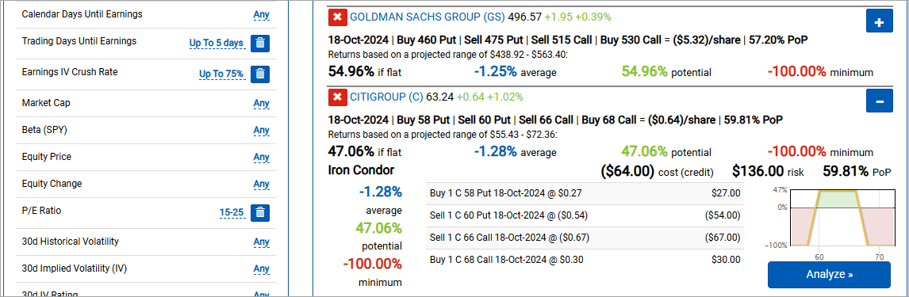Screen dimensions: 909x297
Task: Open GOLDMAN SACHS GROUP (GS) link
Action: coord(428,17)
